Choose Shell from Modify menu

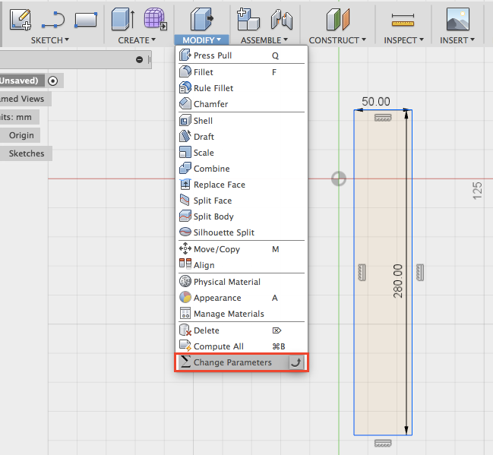tap(242, 121)
